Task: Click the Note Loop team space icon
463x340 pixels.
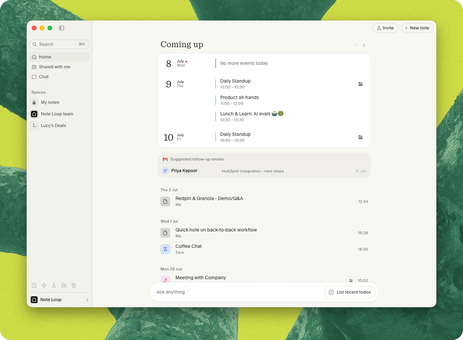Action: [34, 114]
